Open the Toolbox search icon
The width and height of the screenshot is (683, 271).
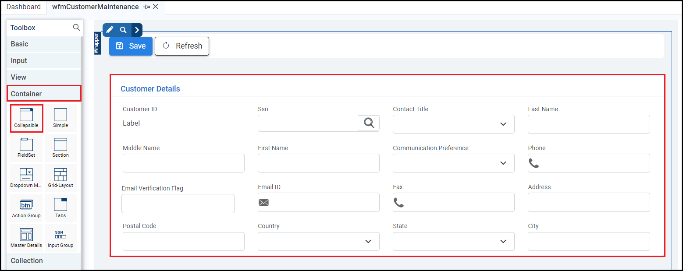click(76, 28)
